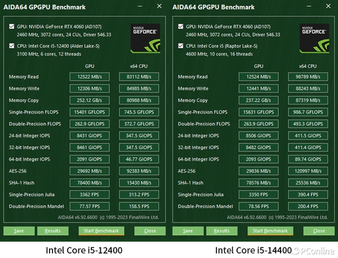Select the CPU Memory Read value 83112 MB/s
The height and width of the screenshot is (258, 338).
coord(139,77)
